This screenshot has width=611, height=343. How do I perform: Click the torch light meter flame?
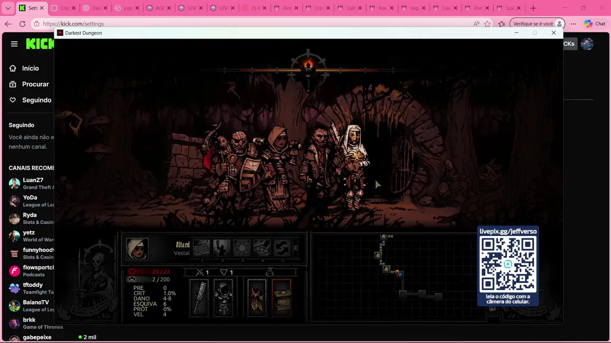308,65
